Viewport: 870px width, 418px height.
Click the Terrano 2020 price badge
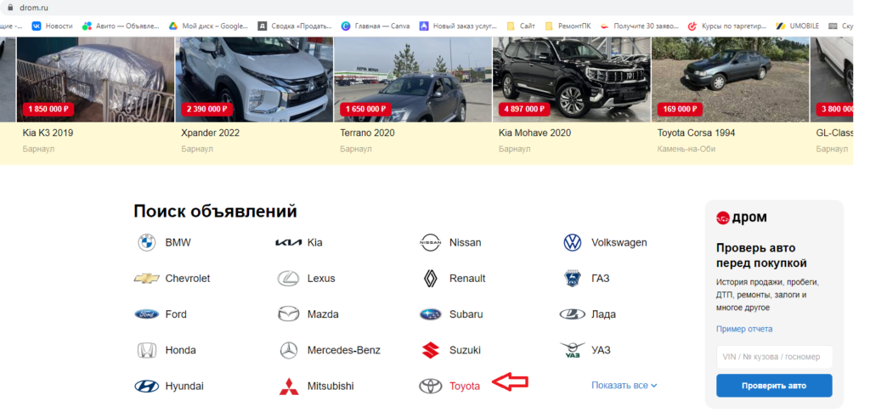point(366,109)
